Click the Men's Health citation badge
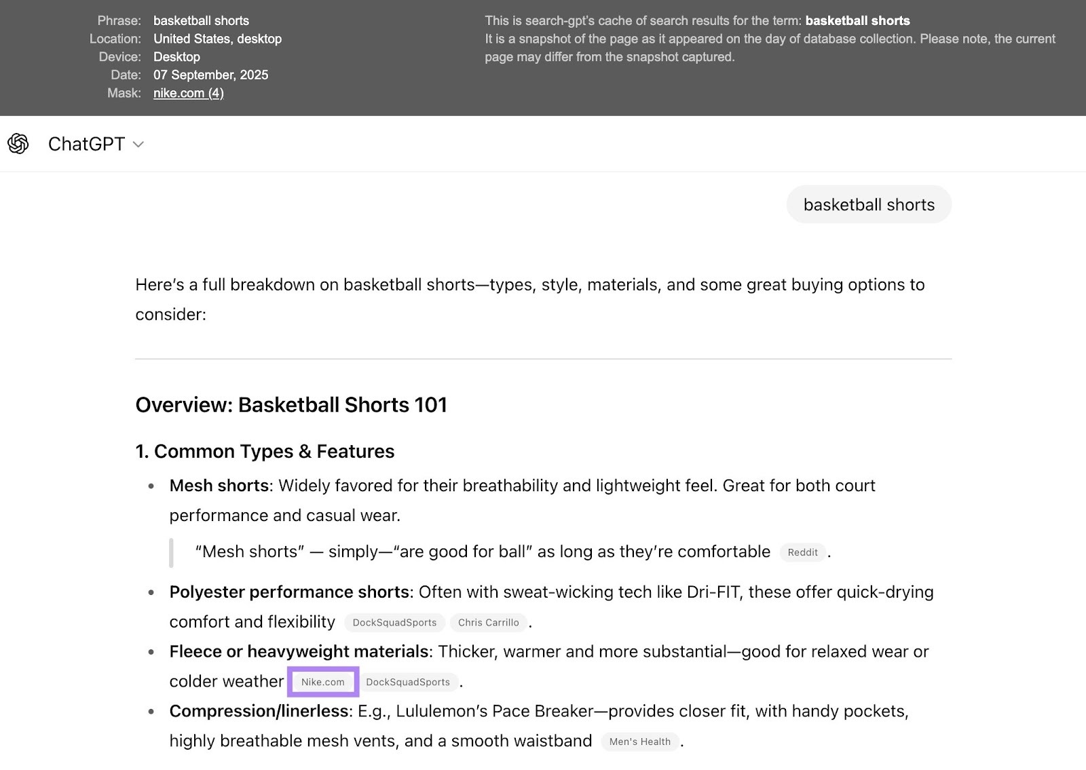The height and width of the screenshot is (770, 1086). pos(639,742)
